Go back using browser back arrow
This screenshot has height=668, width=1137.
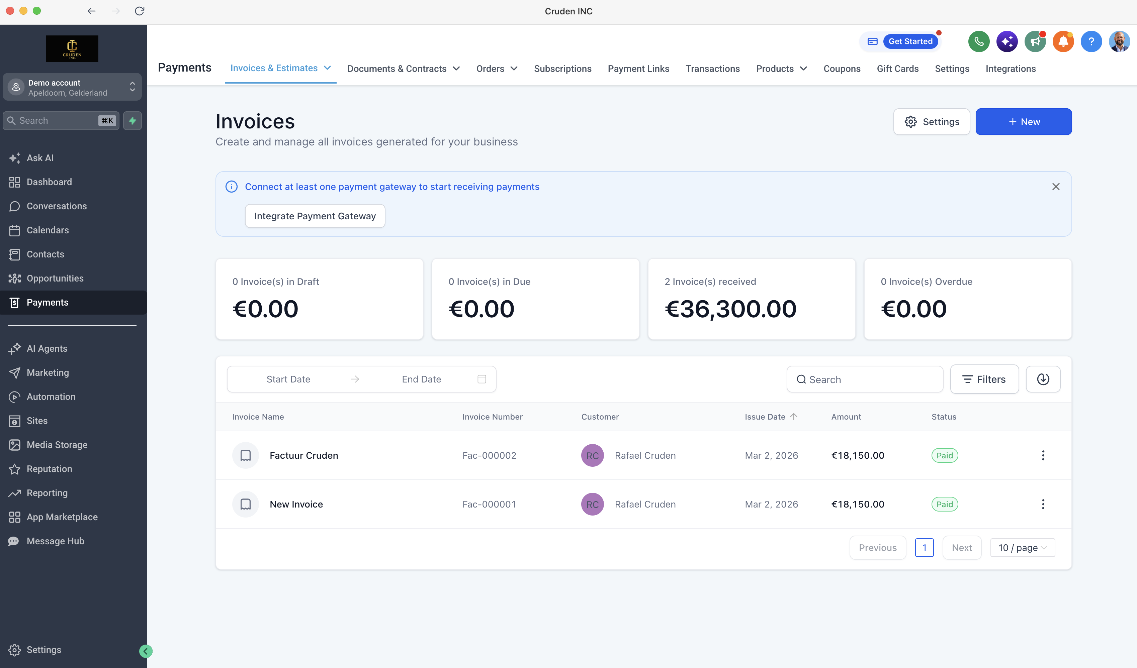pos(92,11)
